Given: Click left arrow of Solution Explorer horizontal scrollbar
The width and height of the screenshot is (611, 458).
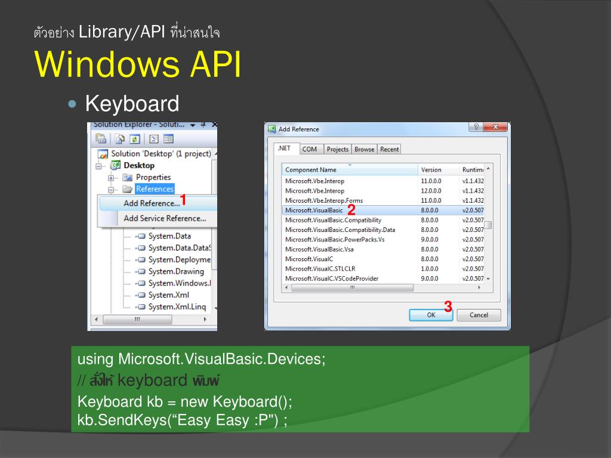Looking at the screenshot, I should [x=96, y=320].
